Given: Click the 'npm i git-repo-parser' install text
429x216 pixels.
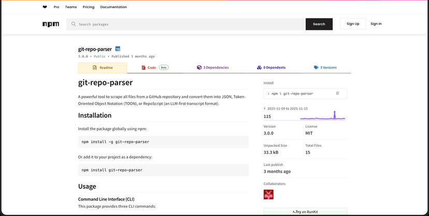Looking at the screenshot, I should pyautogui.click(x=292, y=94).
